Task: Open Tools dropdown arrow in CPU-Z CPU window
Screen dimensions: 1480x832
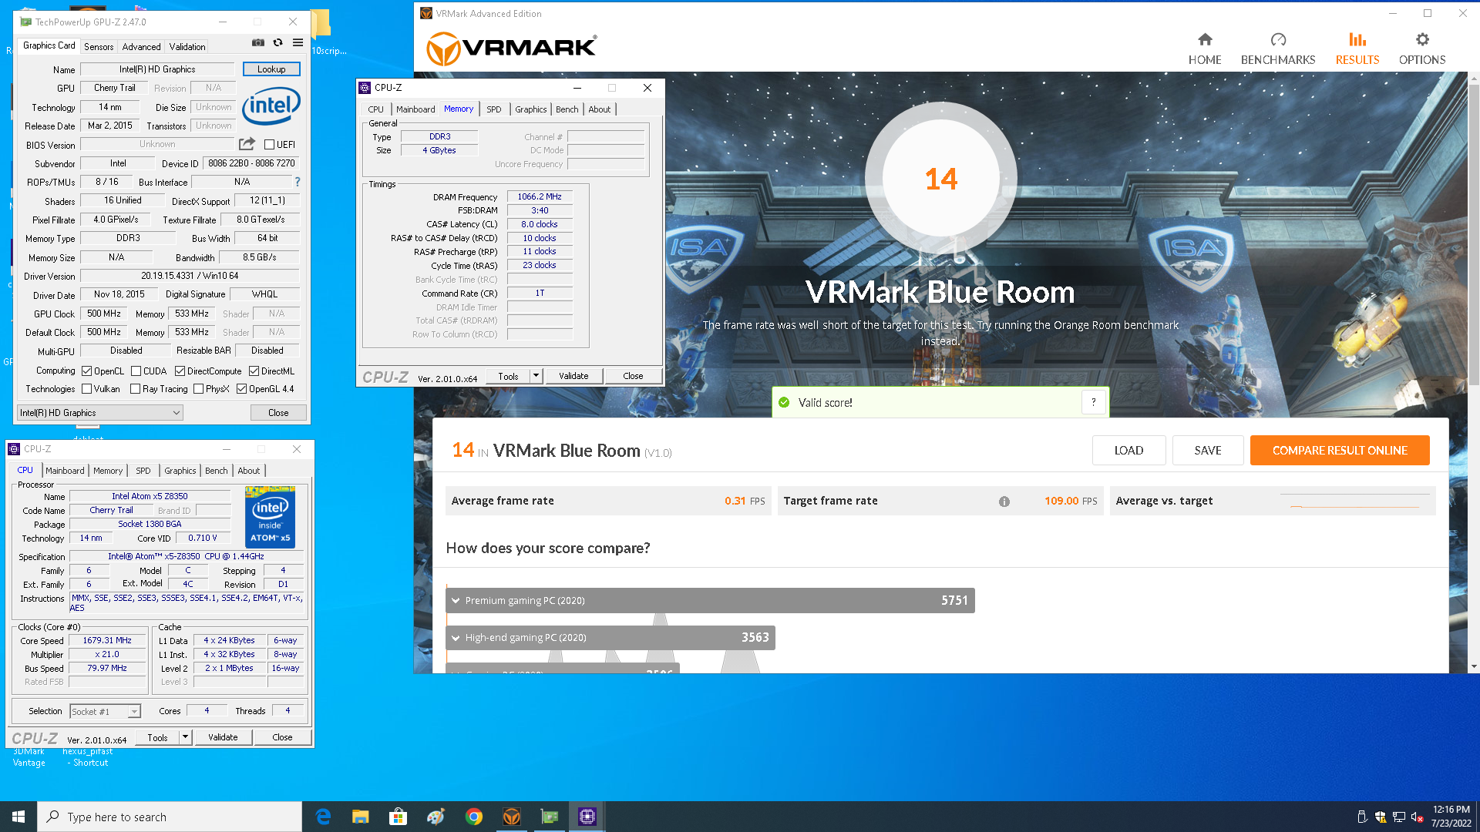Action: (x=185, y=737)
